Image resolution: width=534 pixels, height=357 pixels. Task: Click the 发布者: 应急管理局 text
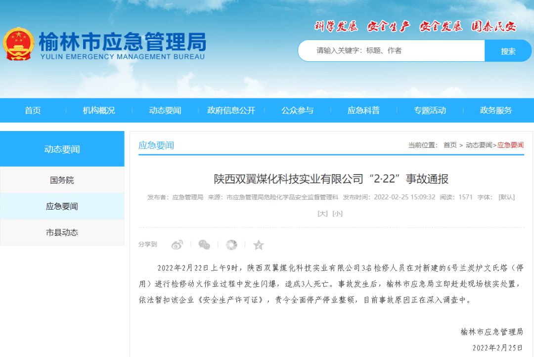coord(176,197)
